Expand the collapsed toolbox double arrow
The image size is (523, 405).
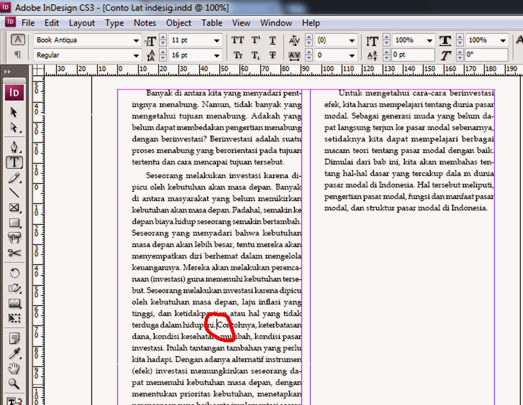[8, 72]
